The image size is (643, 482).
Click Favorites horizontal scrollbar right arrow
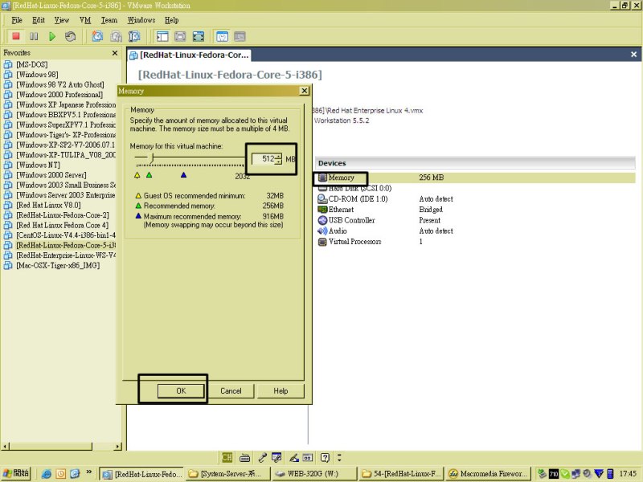click(118, 447)
